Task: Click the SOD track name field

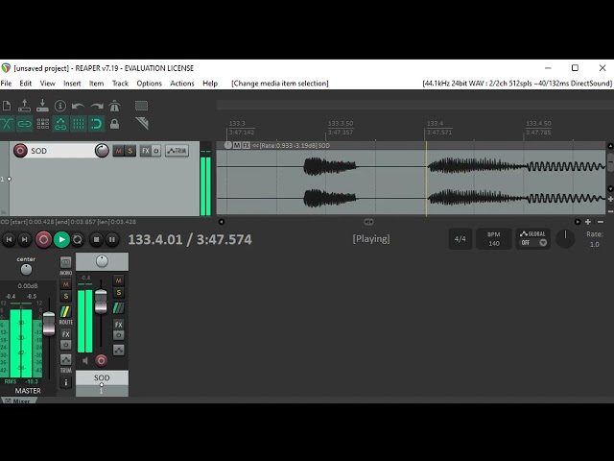Action: [x=61, y=151]
